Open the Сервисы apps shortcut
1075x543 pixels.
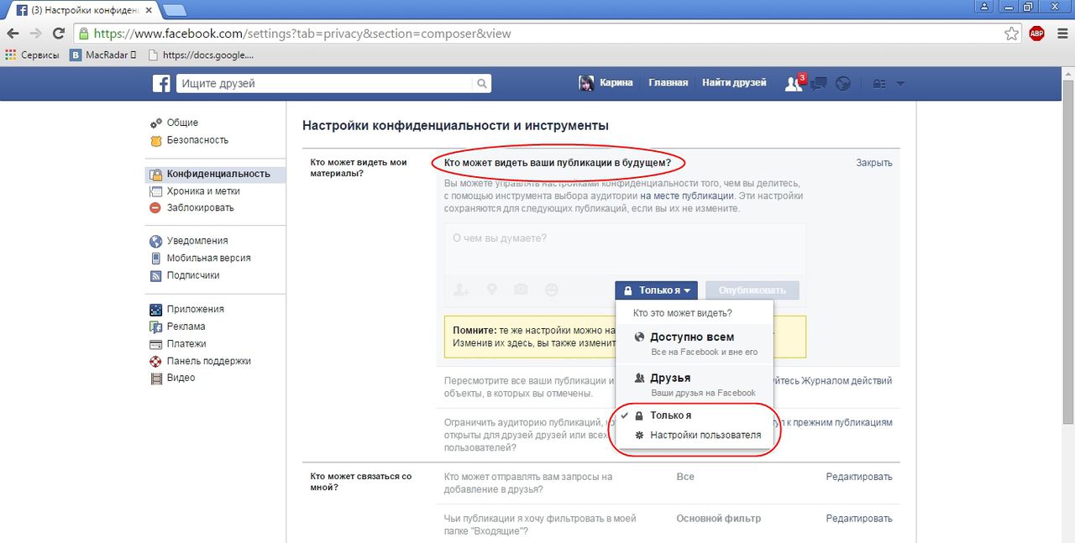click(32, 55)
